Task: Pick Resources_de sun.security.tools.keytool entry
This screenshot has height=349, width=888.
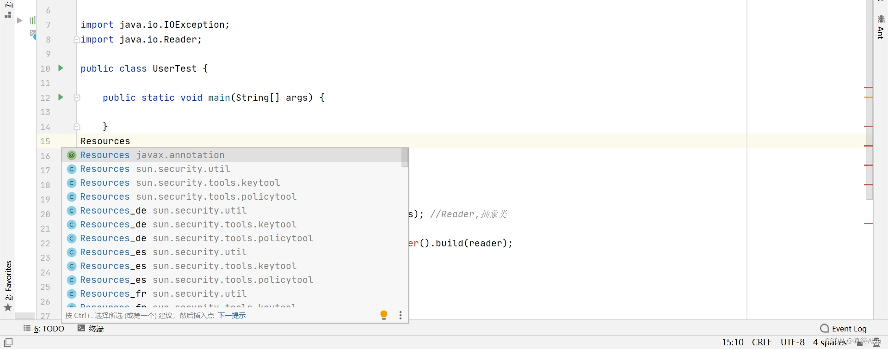Action: (x=232, y=224)
